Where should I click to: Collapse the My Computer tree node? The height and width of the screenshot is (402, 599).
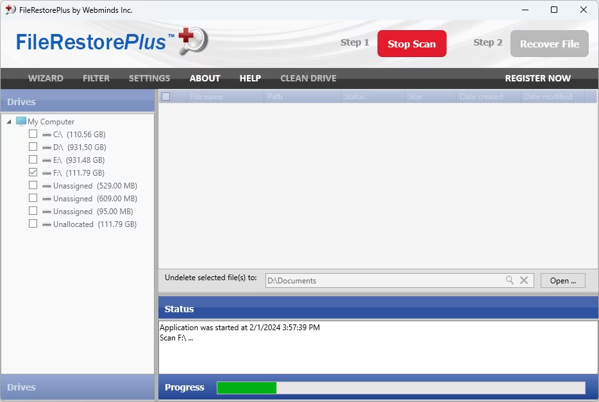(9, 122)
